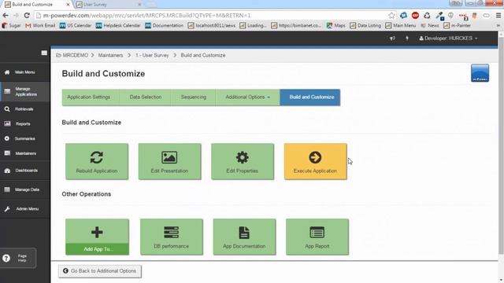Image resolution: width=504 pixels, height=283 pixels.
Task: Open the Helpdesk Calendar bookmark
Action: tap(118, 25)
